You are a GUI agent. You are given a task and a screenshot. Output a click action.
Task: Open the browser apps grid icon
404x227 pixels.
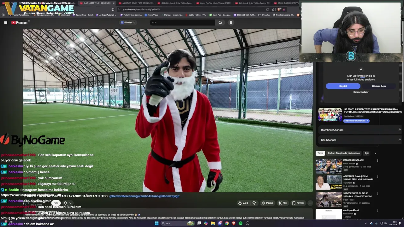(3, 15)
